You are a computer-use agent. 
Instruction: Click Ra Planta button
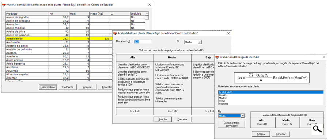pyautogui.click(x=68, y=87)
